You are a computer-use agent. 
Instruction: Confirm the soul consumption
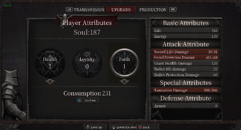[x=87, y=101]
